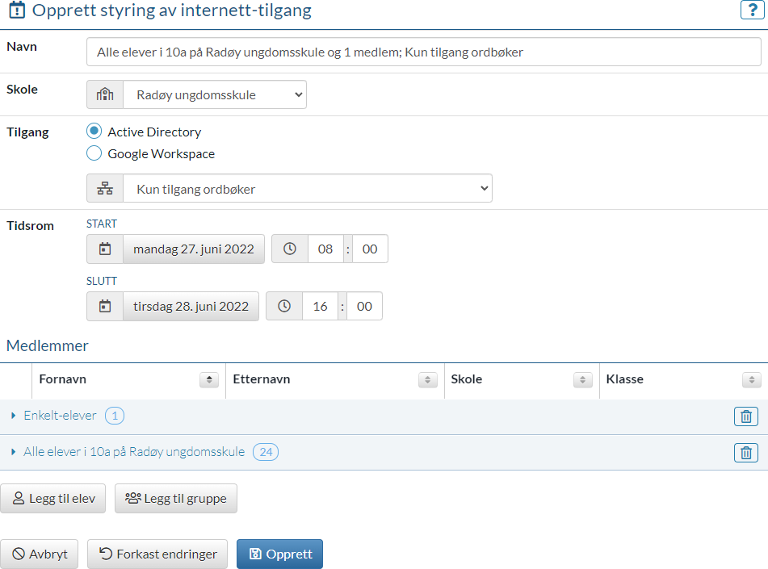
Task: Sort members by Klasse column
Action: point(751,380)
